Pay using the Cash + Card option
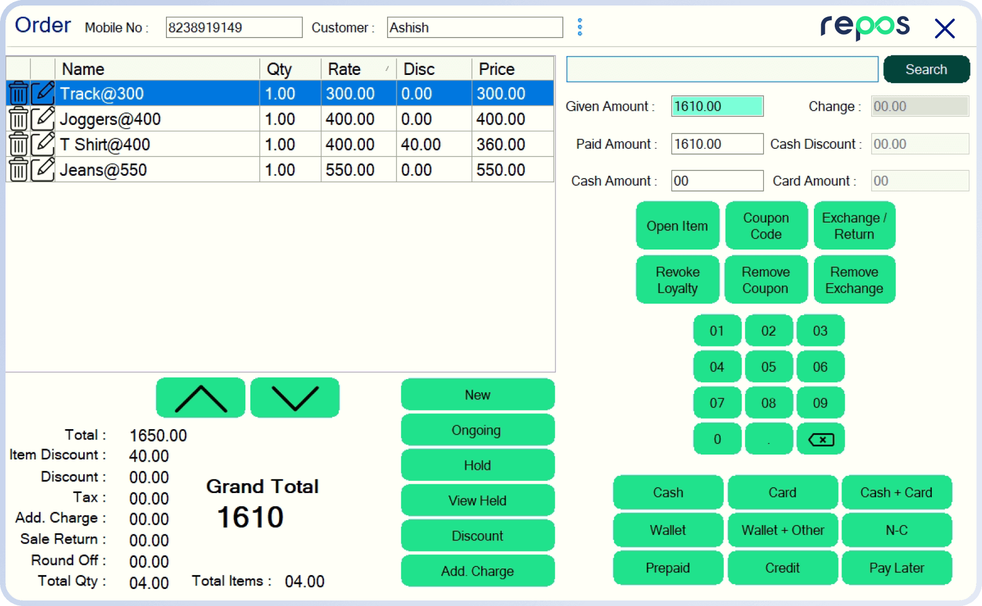The height and width of the screenshot is (606, 982). [x=896, y=493]
